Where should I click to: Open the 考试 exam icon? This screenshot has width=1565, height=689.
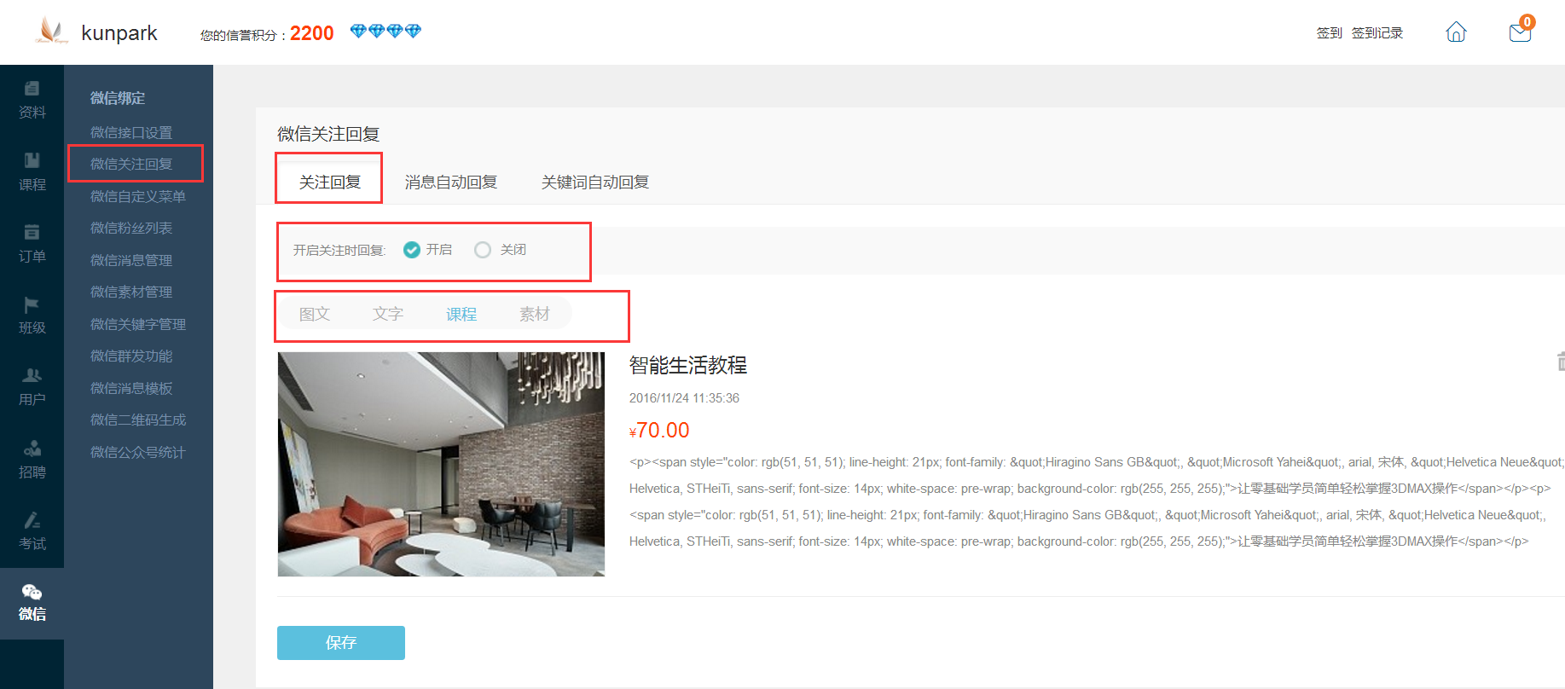click(32, 530)
